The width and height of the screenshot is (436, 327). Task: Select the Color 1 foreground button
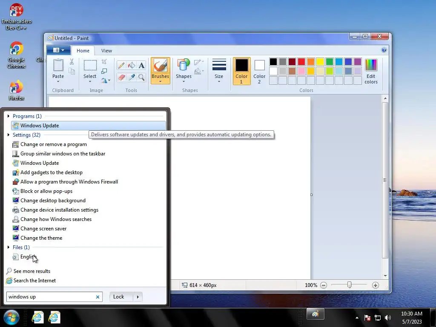242,71
